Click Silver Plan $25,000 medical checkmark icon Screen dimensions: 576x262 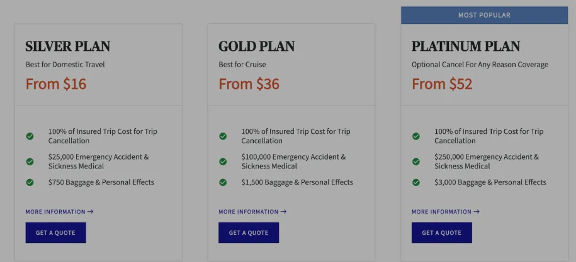click(x=30, y=161)
